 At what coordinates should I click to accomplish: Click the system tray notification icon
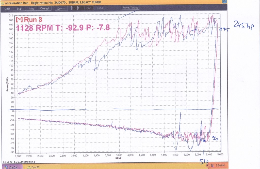(x=212, y=165)
